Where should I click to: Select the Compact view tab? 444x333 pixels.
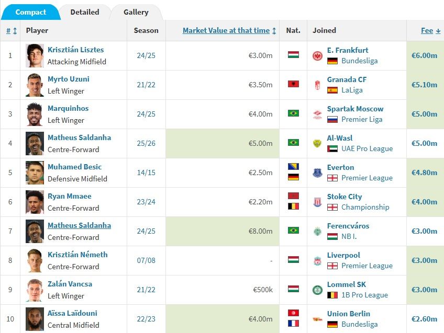[30, 12]
